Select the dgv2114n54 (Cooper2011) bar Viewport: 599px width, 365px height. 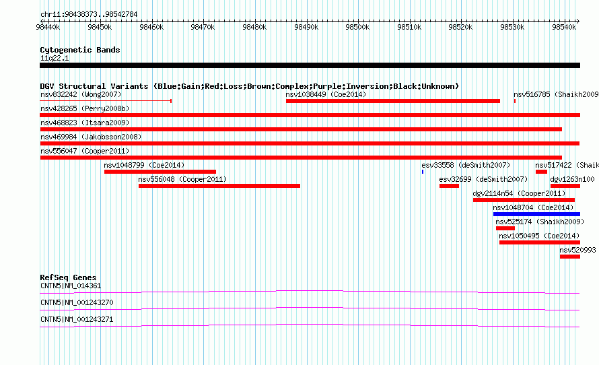pyautogui.click(x=524, y=200)
